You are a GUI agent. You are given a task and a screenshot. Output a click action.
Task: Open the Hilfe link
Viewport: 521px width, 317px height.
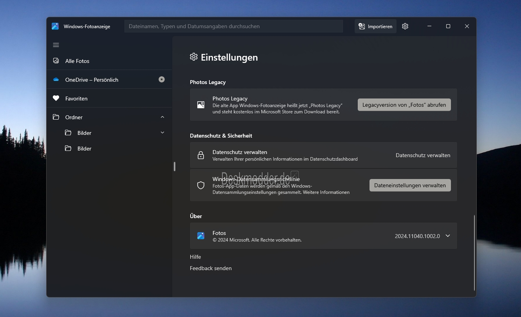pos(195,257)
